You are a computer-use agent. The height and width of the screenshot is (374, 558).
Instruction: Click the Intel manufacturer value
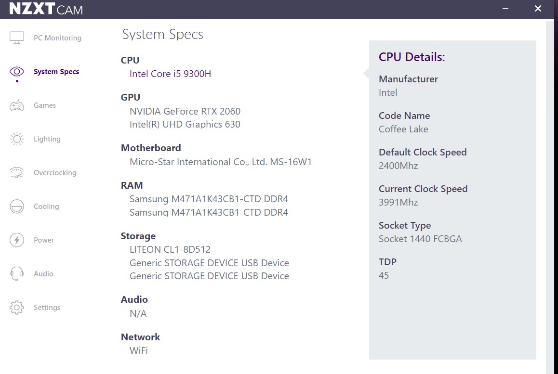pyautogui.click(x=387, y=93)
